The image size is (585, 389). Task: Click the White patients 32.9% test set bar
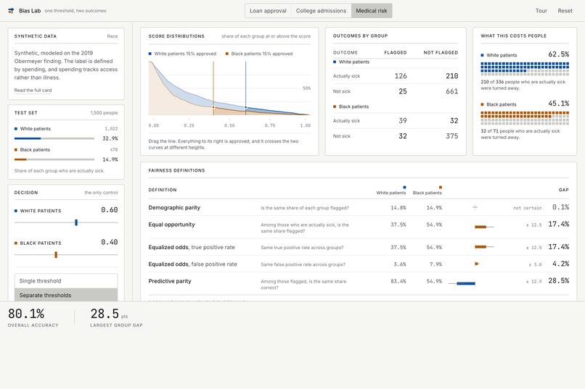tap(54, 138)
